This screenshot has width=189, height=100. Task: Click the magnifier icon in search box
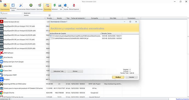tap(2, 13)
